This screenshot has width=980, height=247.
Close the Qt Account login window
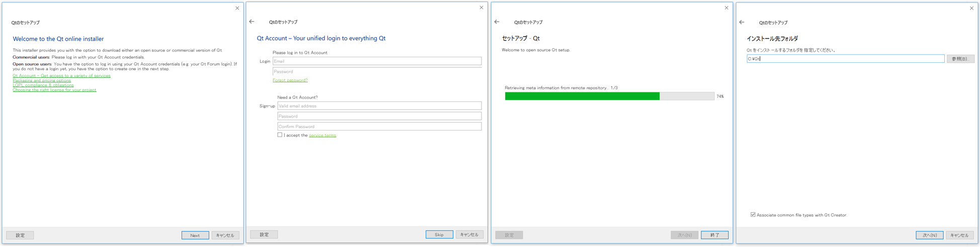pyautogui.click(x=481, y=8)
